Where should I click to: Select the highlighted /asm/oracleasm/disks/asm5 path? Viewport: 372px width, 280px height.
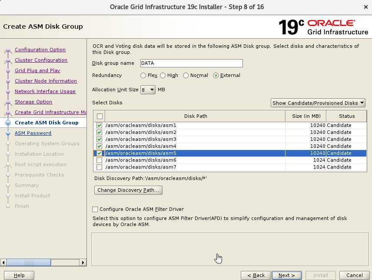pos(141,153)
